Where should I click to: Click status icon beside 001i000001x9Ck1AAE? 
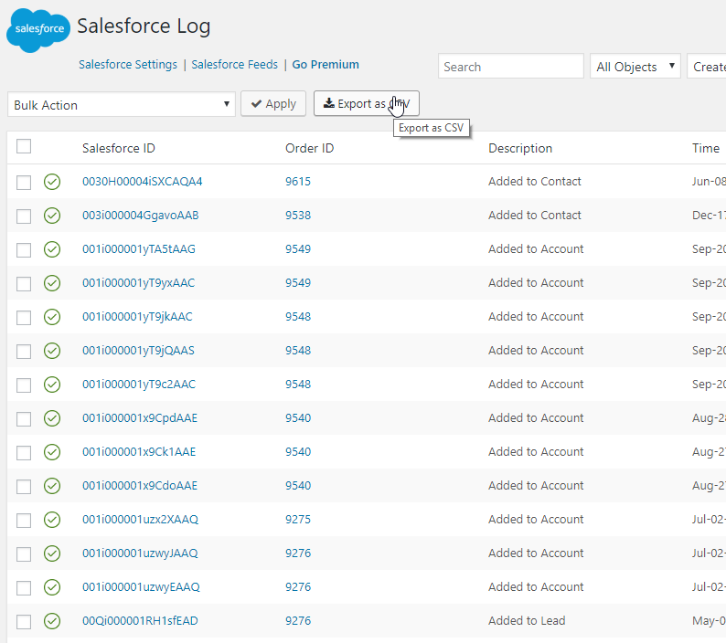(x=52, y=452)
